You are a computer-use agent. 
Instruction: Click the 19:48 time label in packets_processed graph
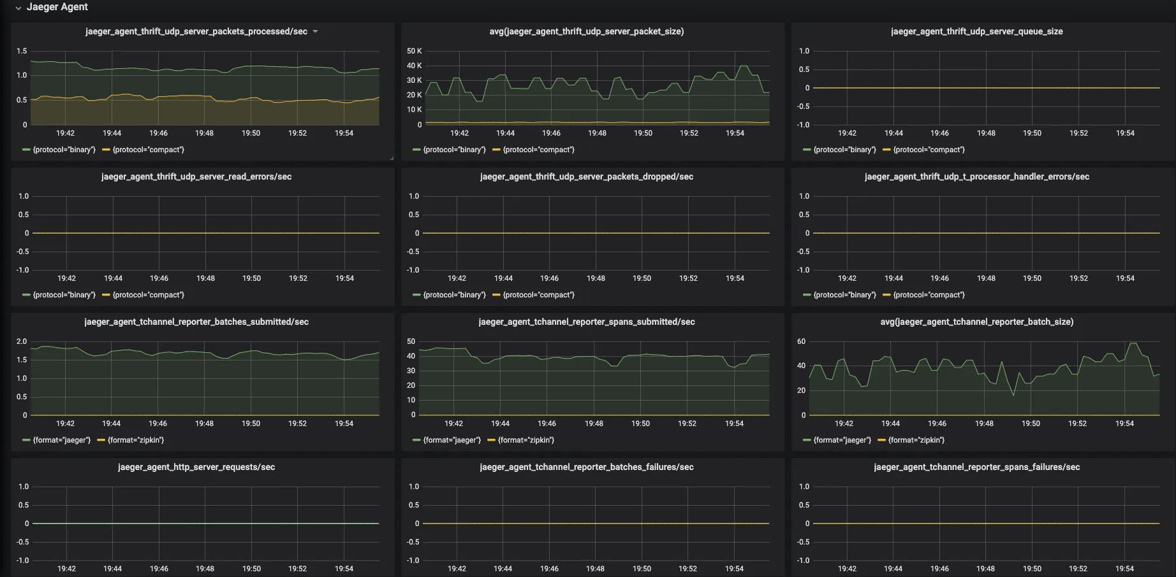click(x=205, y=133)
